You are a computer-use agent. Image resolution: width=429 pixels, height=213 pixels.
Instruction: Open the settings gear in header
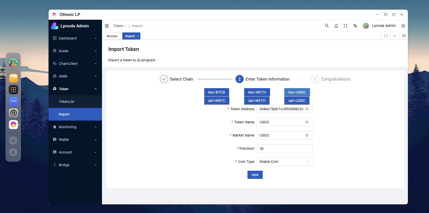403,26
